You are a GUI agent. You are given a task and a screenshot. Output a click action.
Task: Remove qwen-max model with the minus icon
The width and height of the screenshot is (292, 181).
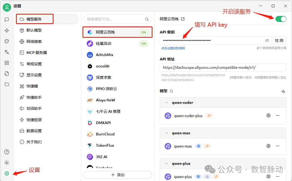[x=278, y=146]
